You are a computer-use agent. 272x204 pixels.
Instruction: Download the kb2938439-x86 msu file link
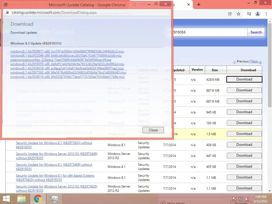(x=67, y=68)
